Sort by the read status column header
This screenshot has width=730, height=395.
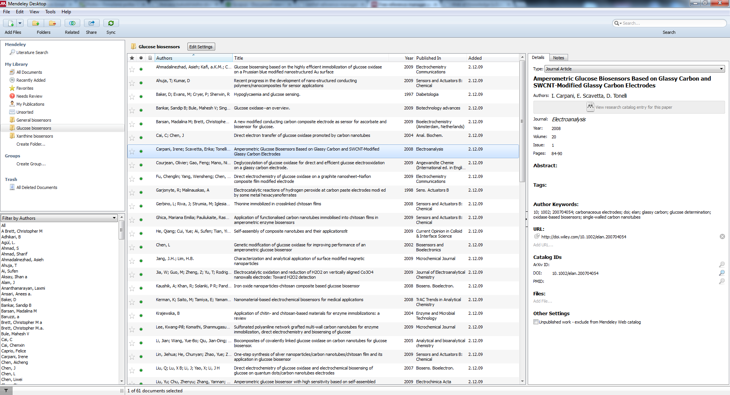tap(141, 58)
